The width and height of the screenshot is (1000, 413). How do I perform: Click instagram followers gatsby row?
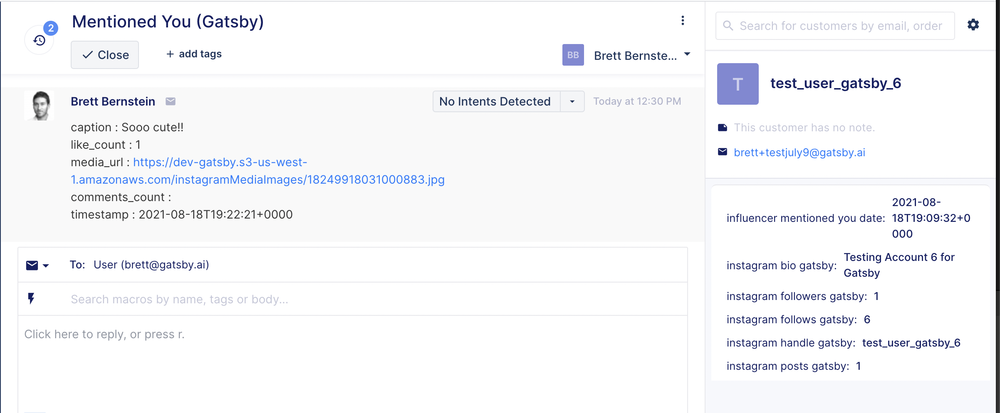coord(803,296)
